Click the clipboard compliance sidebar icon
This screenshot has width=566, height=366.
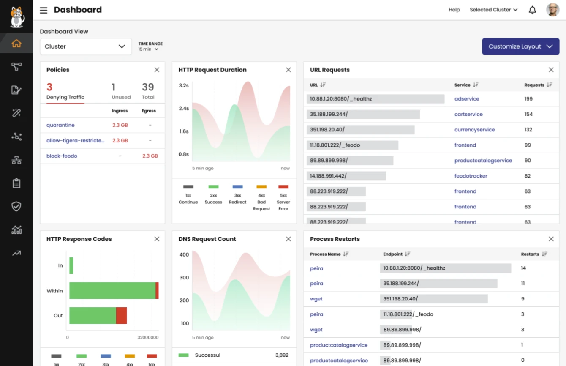tap(16, 183)
